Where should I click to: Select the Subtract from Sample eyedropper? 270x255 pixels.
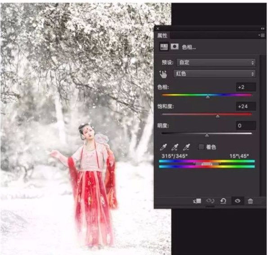pyautogui.click(x=187, y=147)
